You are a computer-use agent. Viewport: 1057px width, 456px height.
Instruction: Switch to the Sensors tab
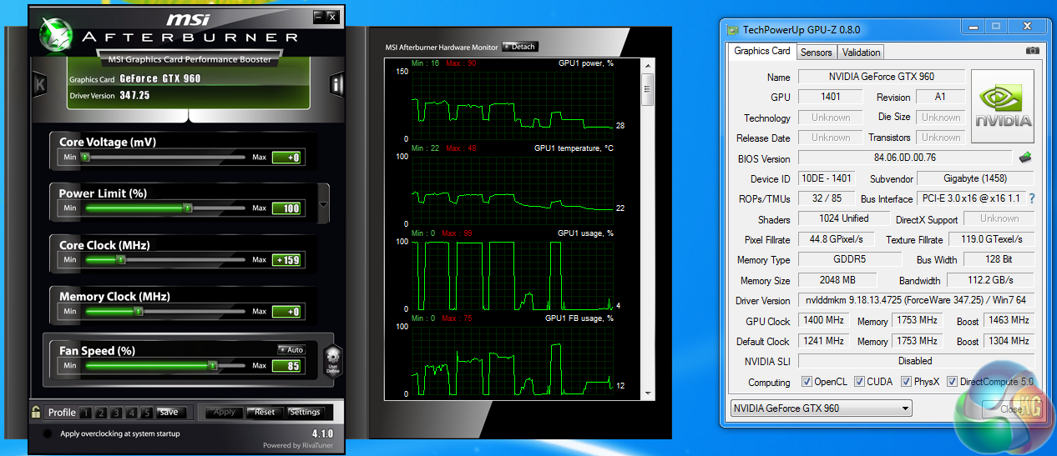[x=817, y=52]
